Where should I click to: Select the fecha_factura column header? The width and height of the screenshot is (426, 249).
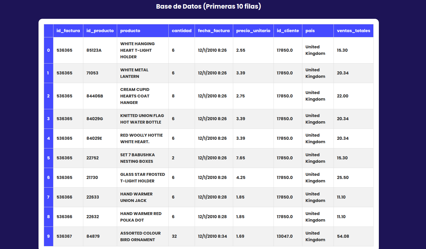coord(214,31)
